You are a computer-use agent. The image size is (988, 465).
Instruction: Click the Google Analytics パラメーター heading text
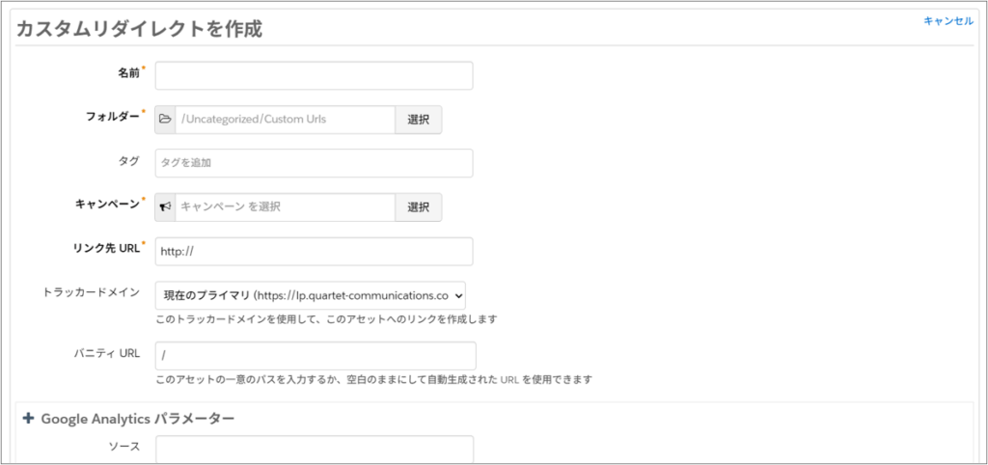pyautogui.click(x=137, y=419)
